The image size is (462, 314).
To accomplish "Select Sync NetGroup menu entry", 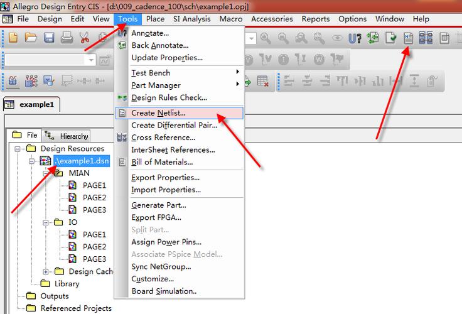I will click(x=180, y=267).
